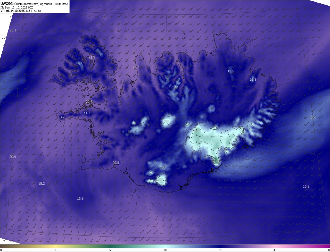Click the 23.2 value label

pos(136,67)
